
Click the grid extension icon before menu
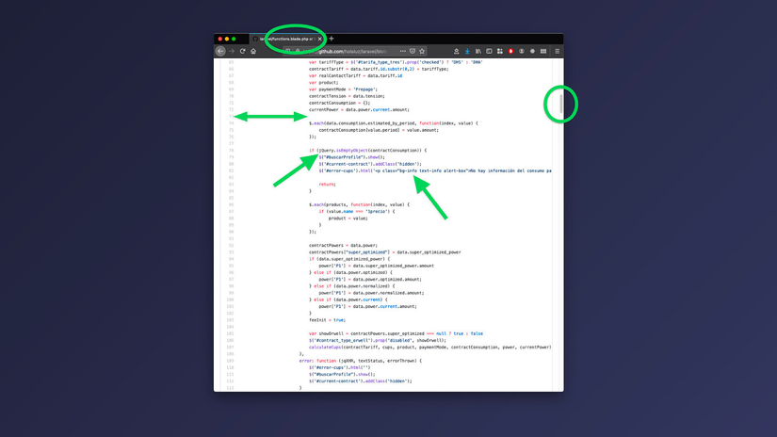coord(543,51)
